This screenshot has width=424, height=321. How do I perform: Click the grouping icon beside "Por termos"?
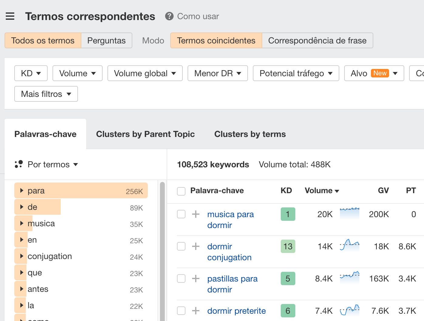pyautogui.click(x=19, y=164)
